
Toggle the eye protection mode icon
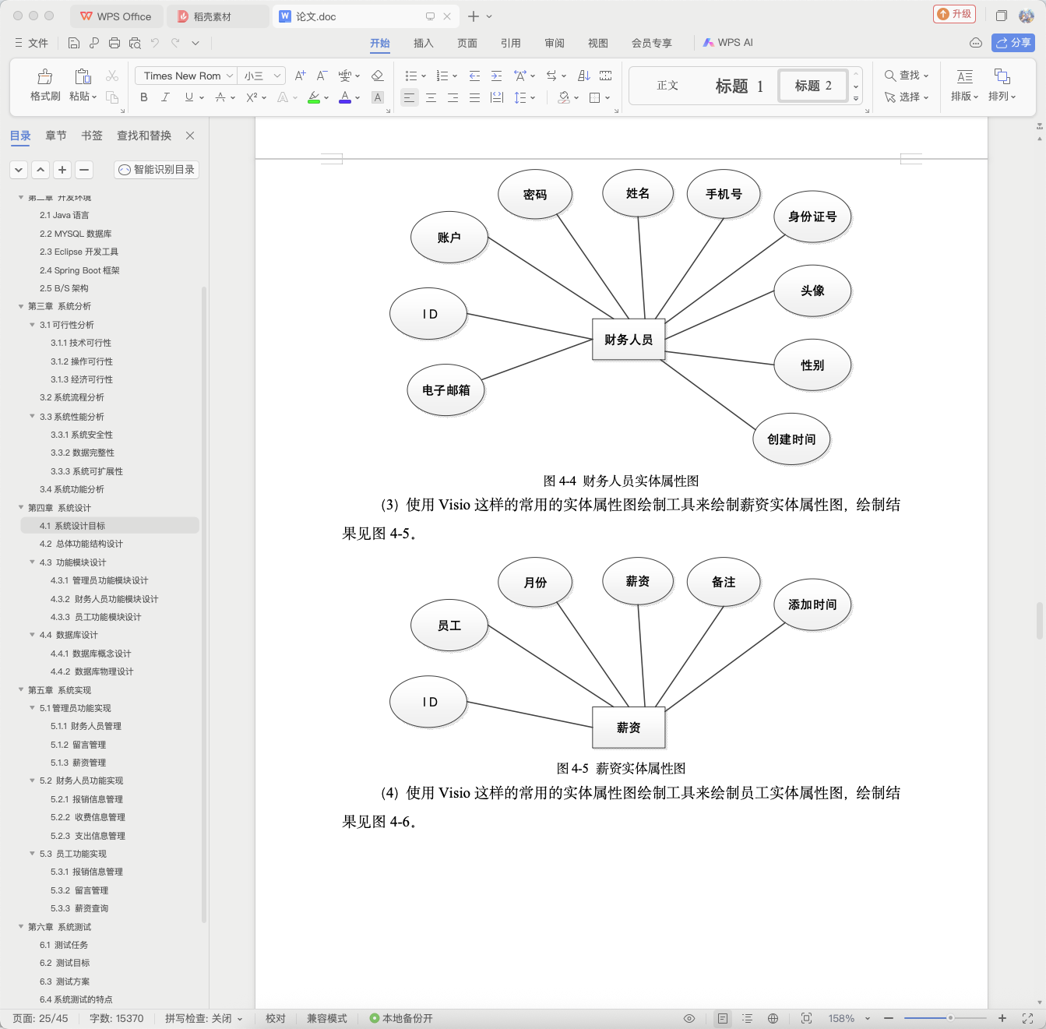click(x=689, y=1018)
